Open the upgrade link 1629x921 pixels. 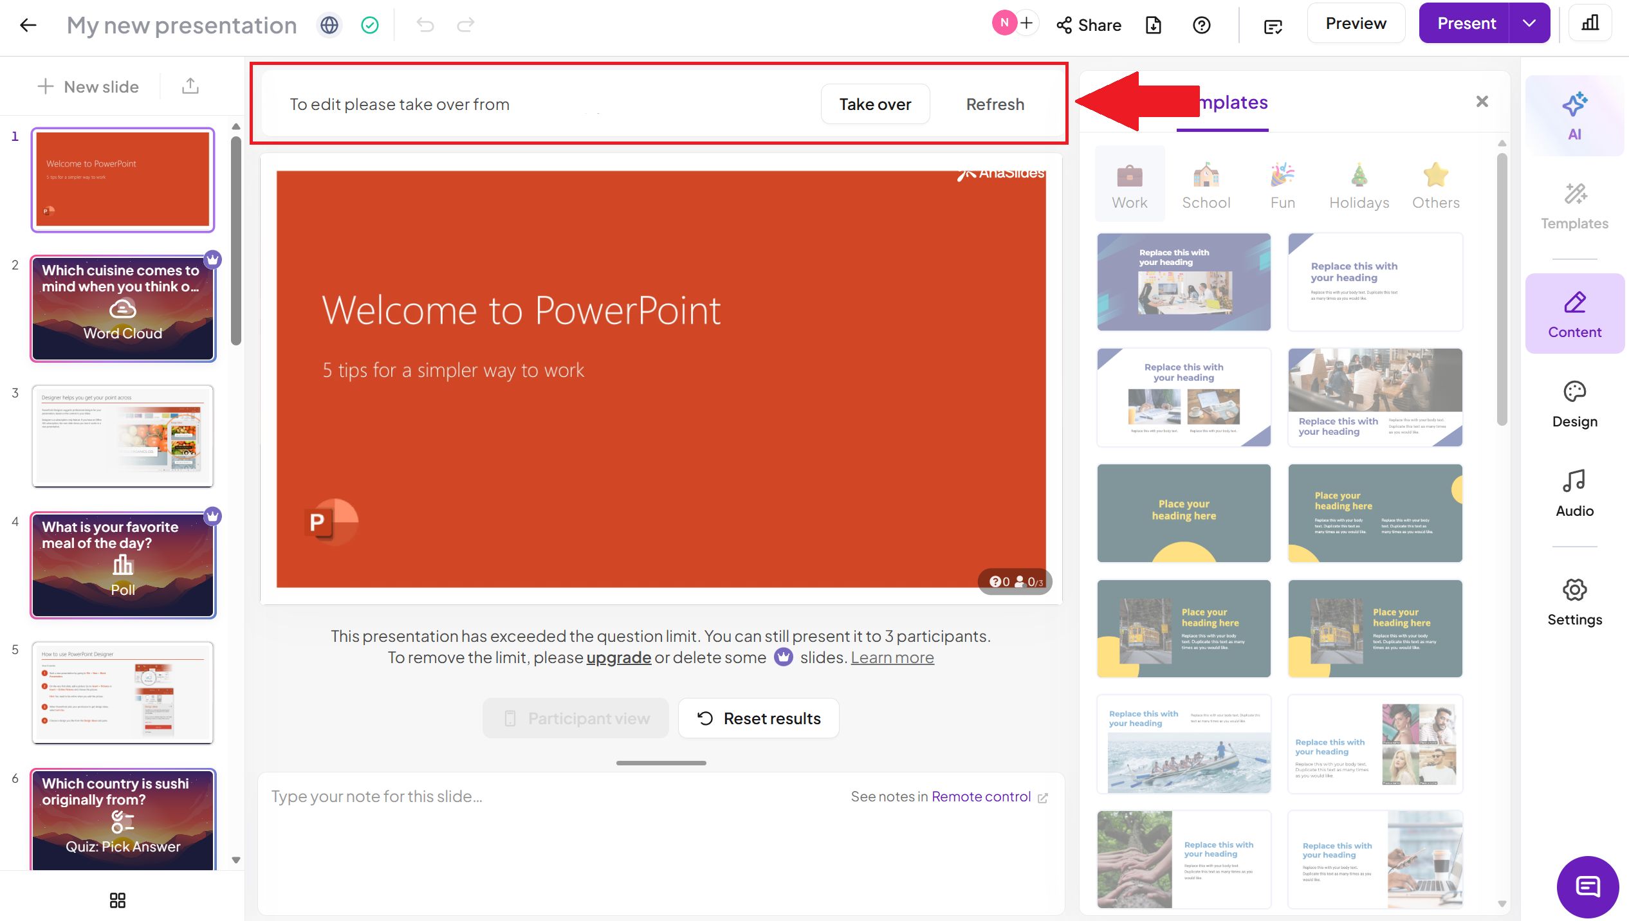(x=618, y=657)
